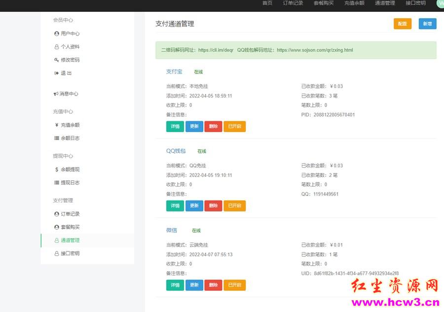Click 更新 for the 支付宝 channel
The height and width of the screenshot is (312, 444).
pyautogui.click(x=194, y=127)
